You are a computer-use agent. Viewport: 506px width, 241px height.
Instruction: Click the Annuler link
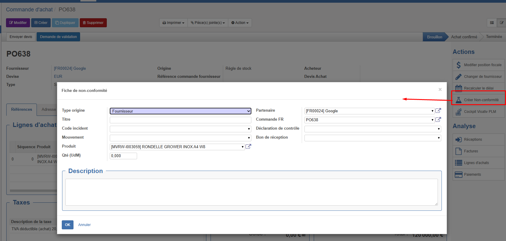[84, 225]
